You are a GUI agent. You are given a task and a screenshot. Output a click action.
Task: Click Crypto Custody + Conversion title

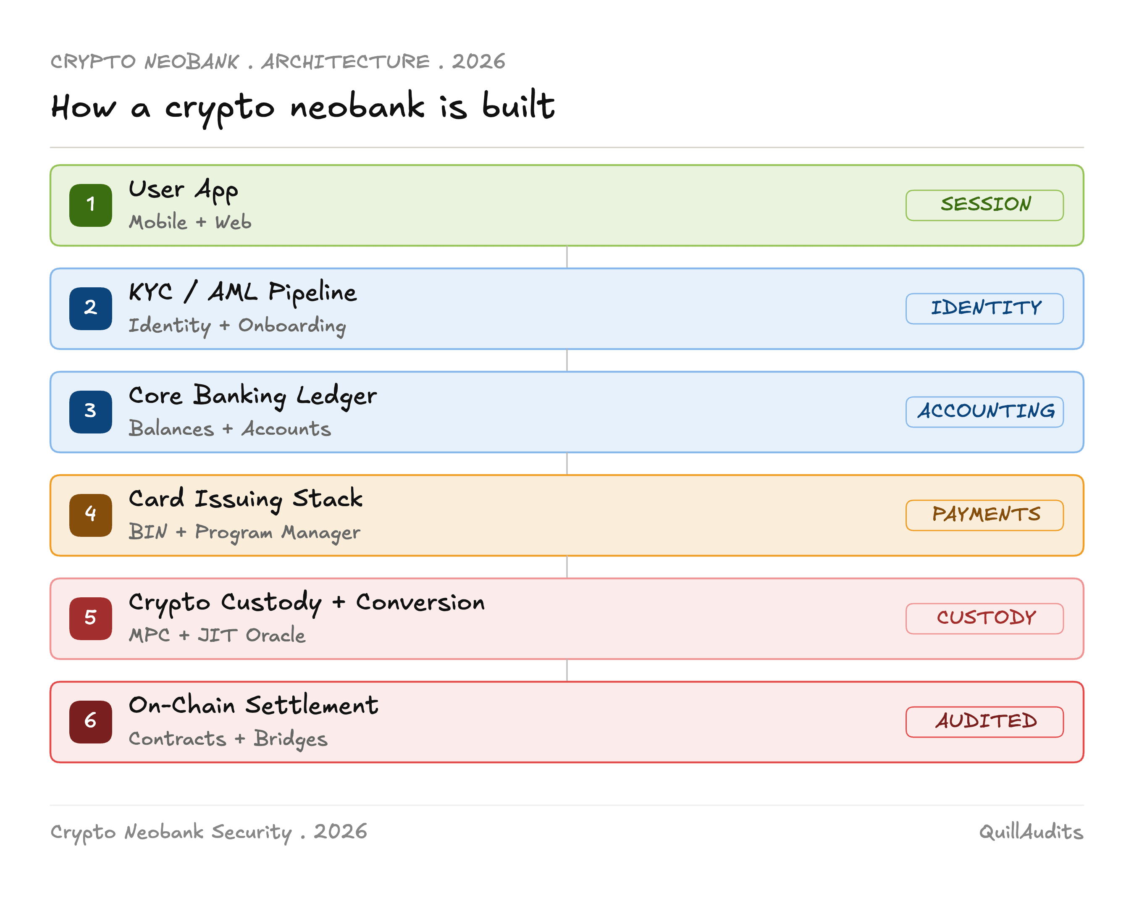(x=307, y=603)
